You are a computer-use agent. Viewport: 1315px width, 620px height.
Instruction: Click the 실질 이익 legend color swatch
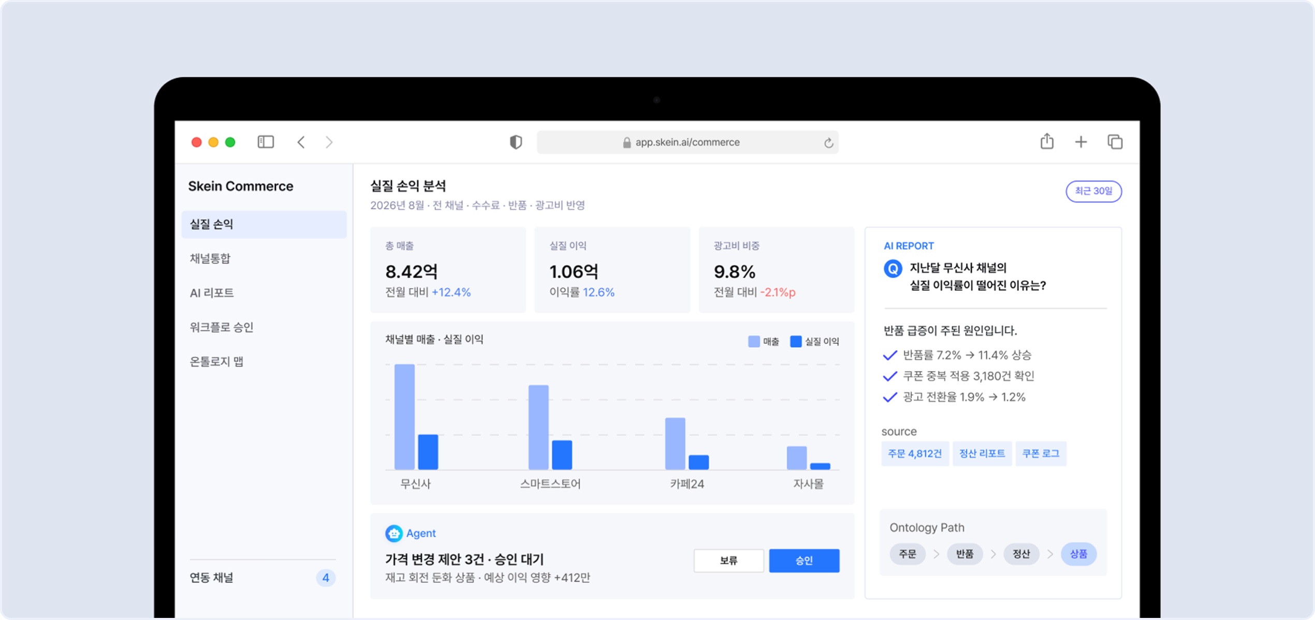[796, 342]
